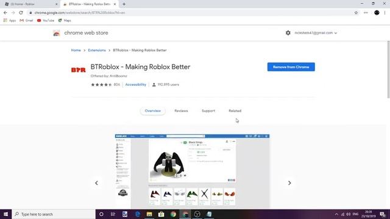Viewport: 390px width, 219px height.
Task: Open the Accessibility category link
Action: tap(135, 85)
